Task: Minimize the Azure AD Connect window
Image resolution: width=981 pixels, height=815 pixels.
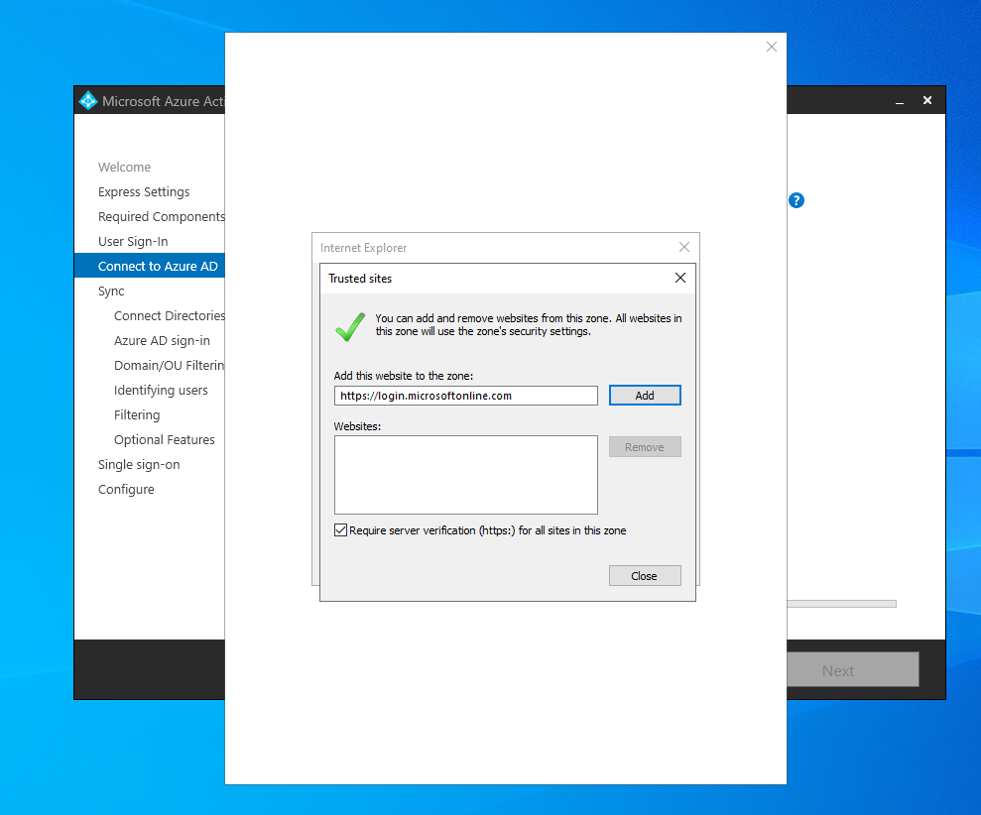Action: (899, 101)
